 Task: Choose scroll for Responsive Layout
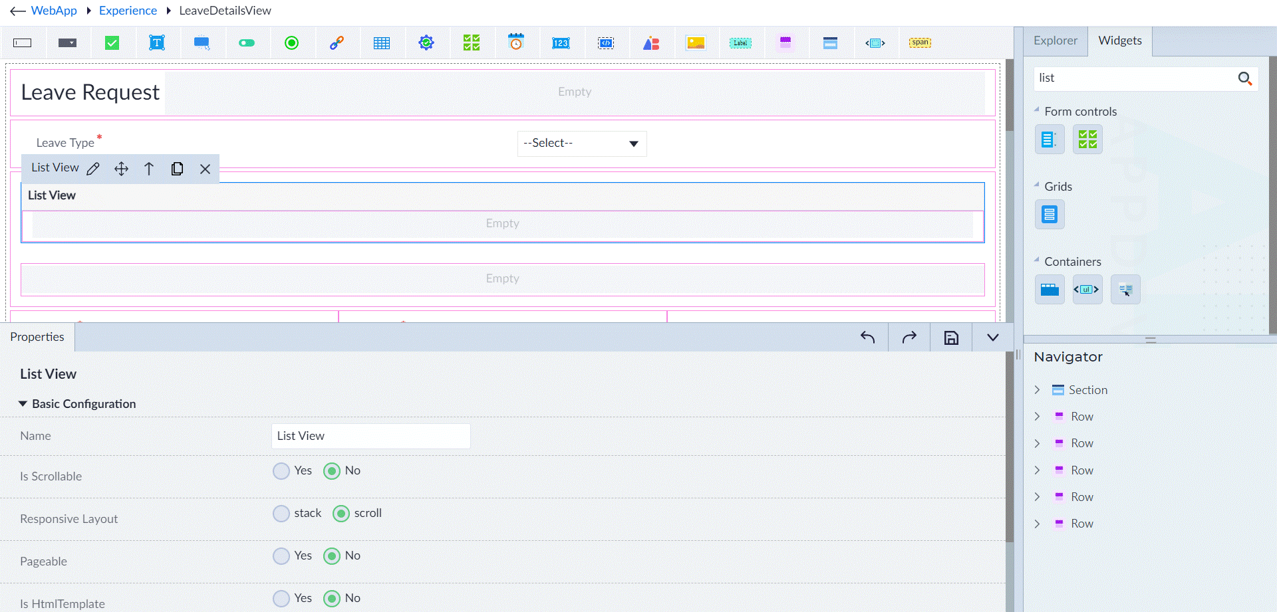click(341, 514)
